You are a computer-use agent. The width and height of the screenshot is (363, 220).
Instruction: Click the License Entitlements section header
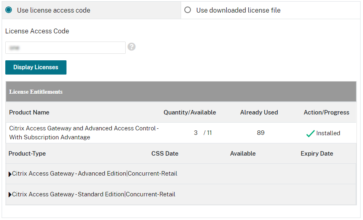click(x=36, y=92)
